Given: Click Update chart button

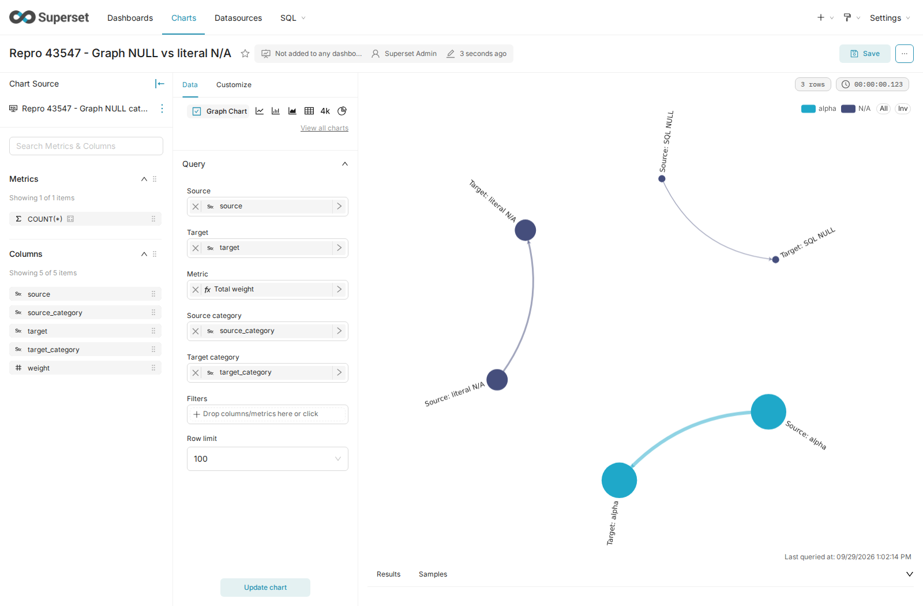Looking at the screenshot, I should [x=265, y=588].
